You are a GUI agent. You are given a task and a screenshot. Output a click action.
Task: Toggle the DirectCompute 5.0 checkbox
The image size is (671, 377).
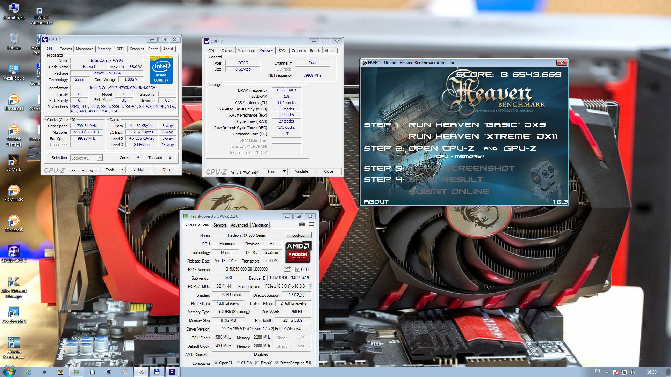coord(277,363)
